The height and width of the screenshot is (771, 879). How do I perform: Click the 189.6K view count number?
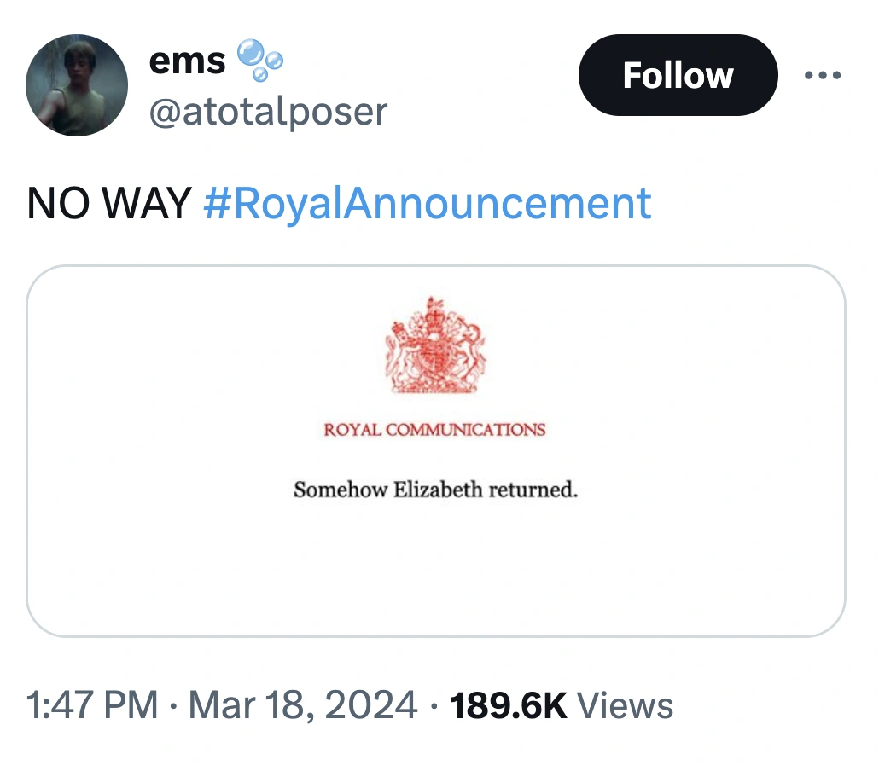pyautogui.click(x=508, y=706)
